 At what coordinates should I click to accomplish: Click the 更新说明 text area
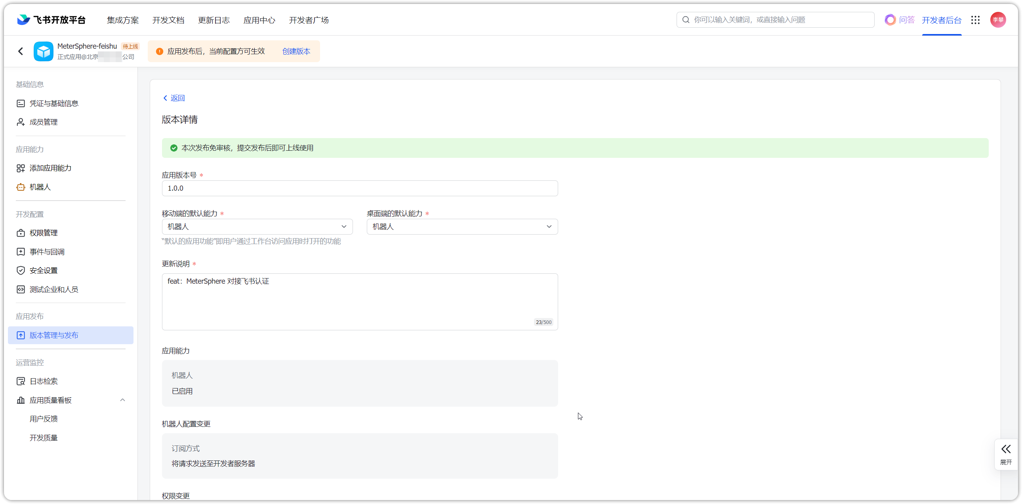click(360, 302)
